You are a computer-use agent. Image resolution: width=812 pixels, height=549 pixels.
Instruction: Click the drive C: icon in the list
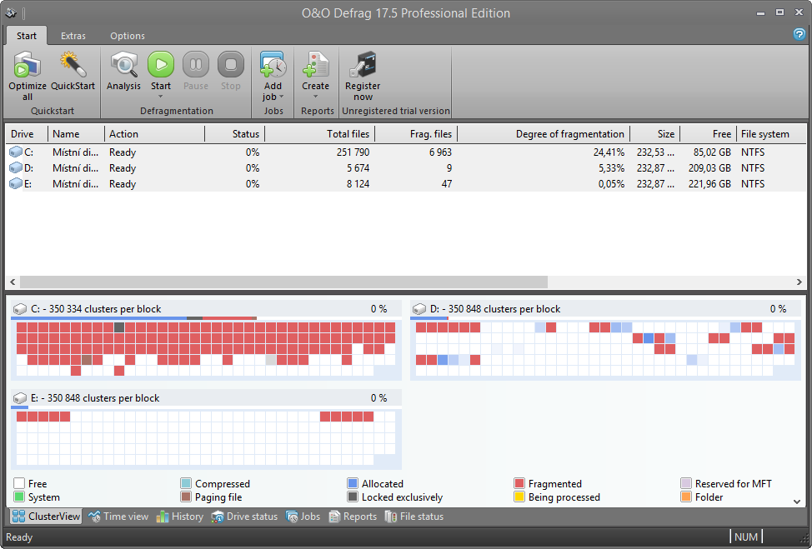point(16,152)
